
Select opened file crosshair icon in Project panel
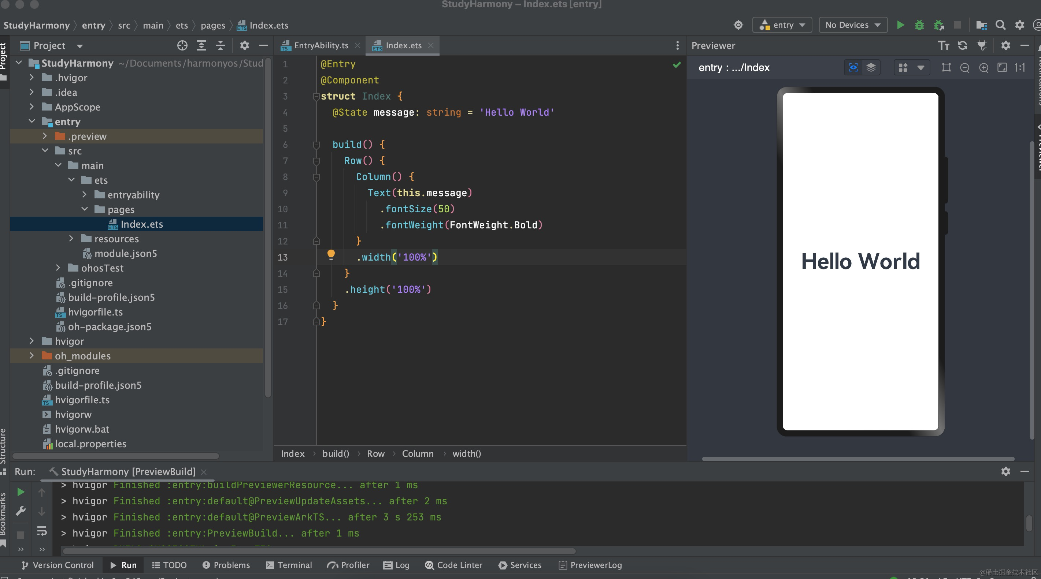(x=182, y=46)
